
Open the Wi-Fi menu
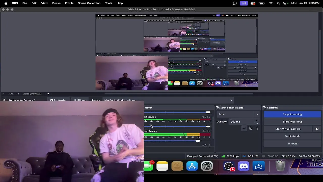pyautogui.click(x=271, y=3)
